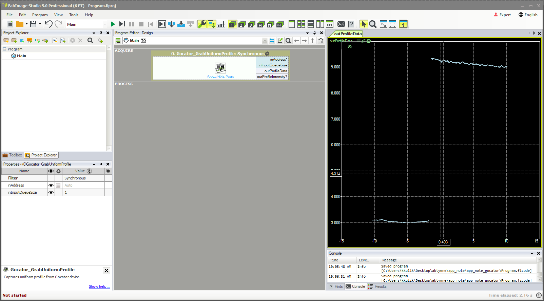Viewport: 544px width, 301px height.
Task: Click the Project Explorer vertical scrollbar
Action: click(x=109, y=98)
